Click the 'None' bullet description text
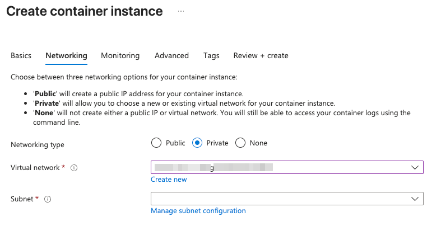This screenshot has width=441, height=226. pos(222,117)
